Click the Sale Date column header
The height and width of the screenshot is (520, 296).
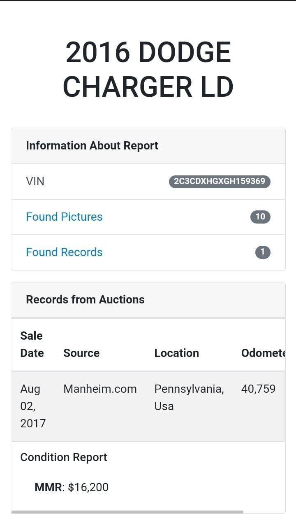tap(32, 345)
